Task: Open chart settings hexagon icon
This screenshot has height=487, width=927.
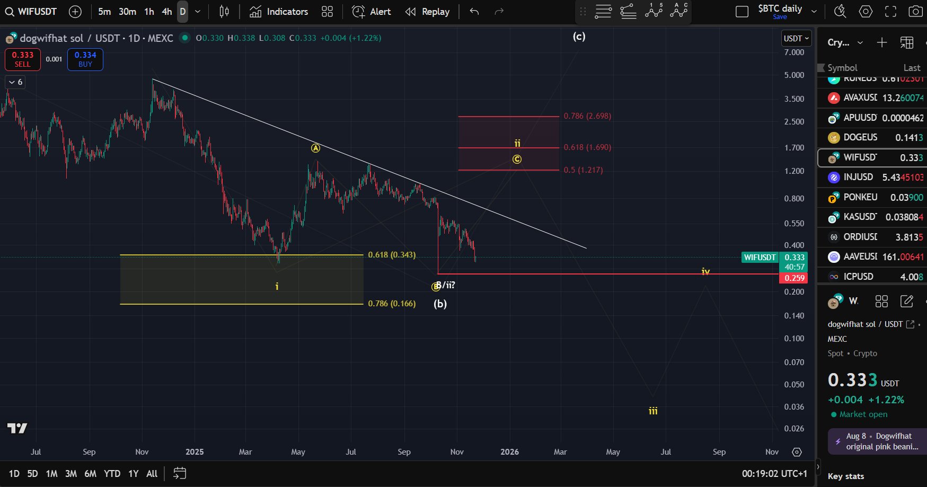Action: tap(866, 12)
